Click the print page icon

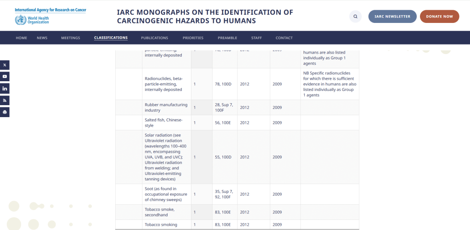coord(5,112)
